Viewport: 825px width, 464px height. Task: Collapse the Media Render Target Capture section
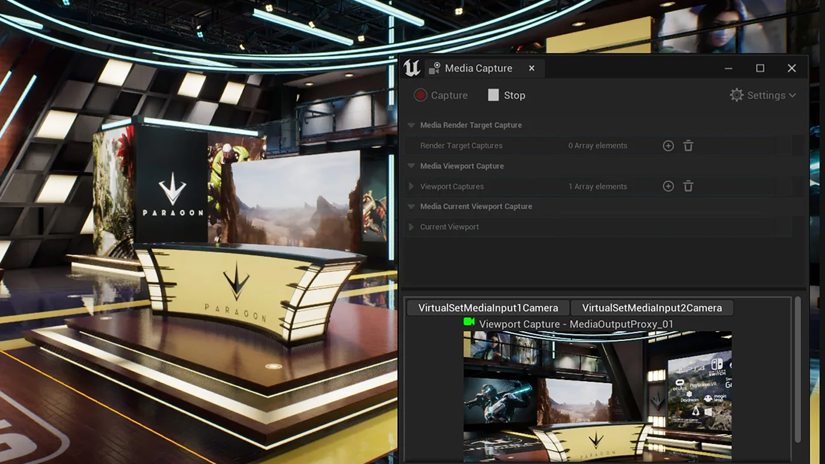pyautogui.click(x=411, y=125)
